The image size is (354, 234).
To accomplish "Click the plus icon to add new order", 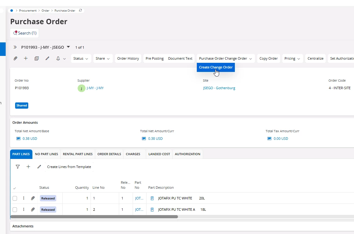I will coord(26,58).
